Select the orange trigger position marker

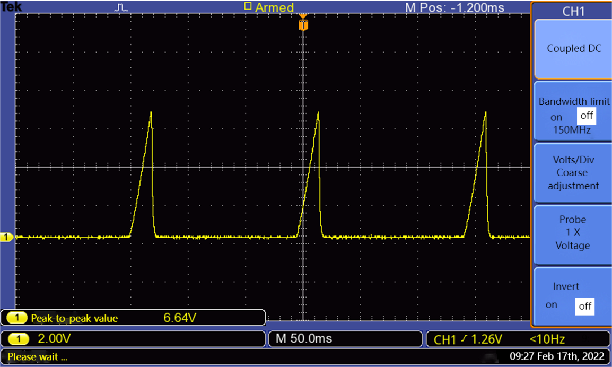point(303,24)
